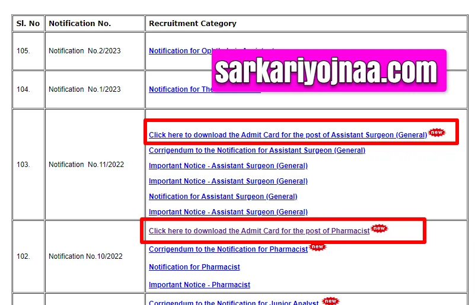Click the "Sl. No" column header

(28, 24)
